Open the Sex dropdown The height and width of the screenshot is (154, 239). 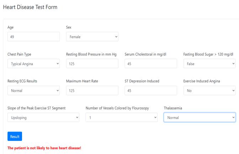[x=92, y=37]
